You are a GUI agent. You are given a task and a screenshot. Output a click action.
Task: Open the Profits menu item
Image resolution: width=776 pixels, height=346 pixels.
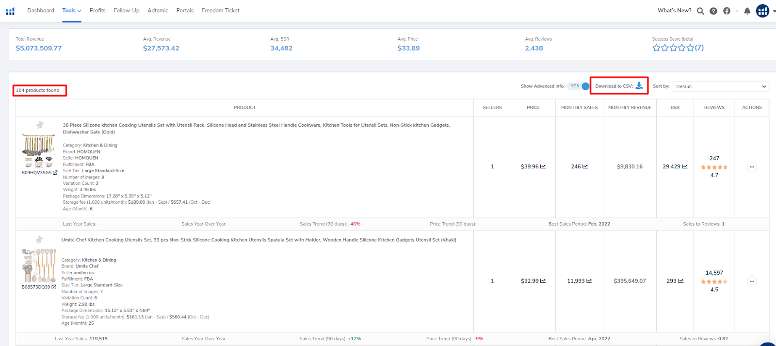pos(97,11)
